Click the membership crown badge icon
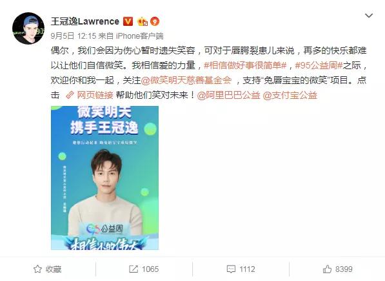 [143, 21]
